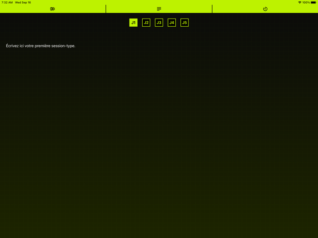Open the timer stopwatch icon
318x238 pixels.
(x=265, y=9)
